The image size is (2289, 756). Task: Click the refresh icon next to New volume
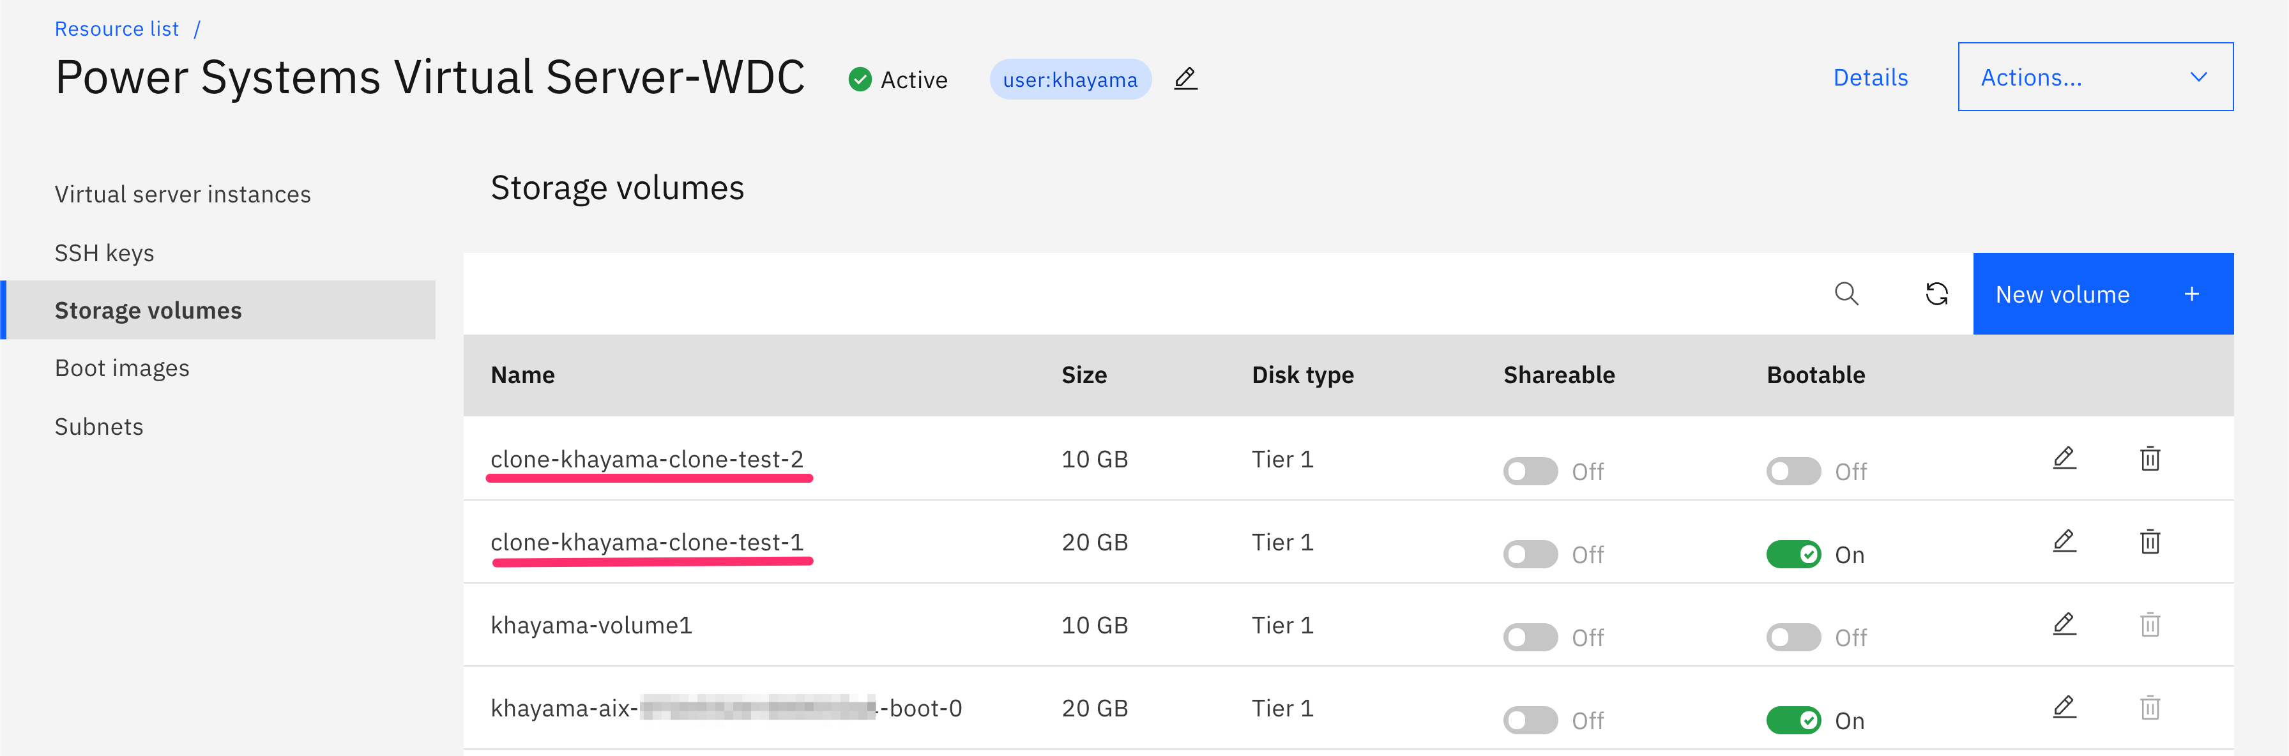[x=1936, y=294]
